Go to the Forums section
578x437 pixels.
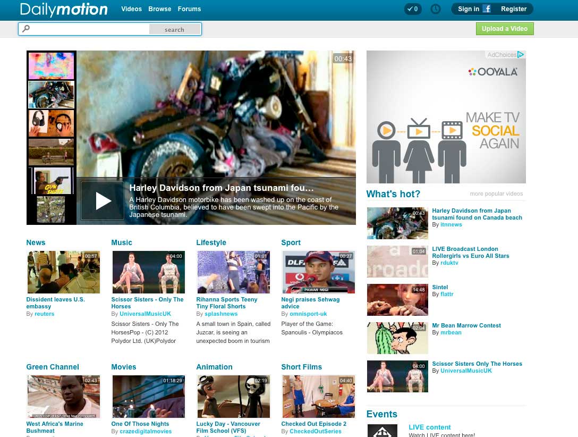(189, 9)
